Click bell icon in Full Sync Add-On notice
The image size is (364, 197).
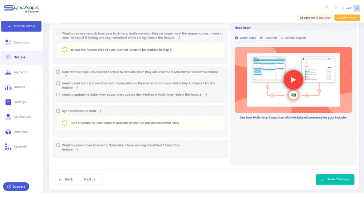pos(64,49)
